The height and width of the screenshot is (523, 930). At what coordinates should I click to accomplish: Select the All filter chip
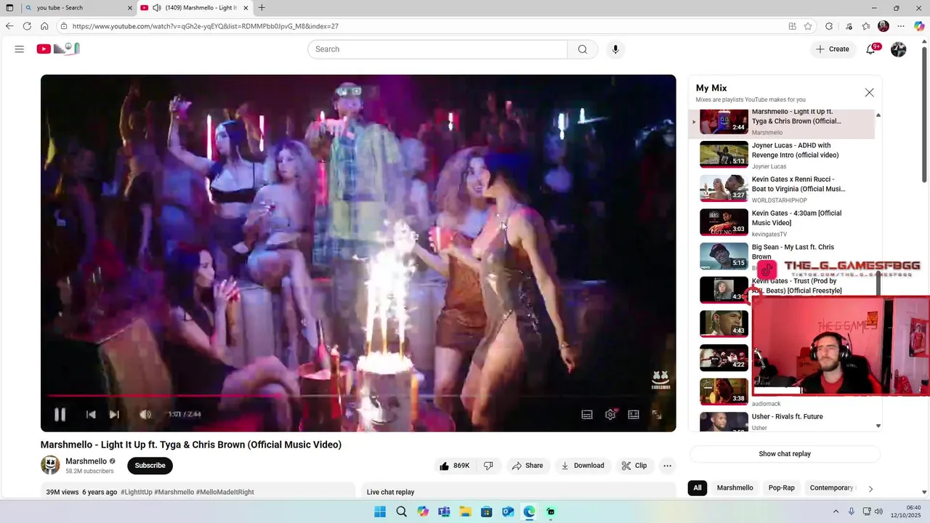coord(697,488)
